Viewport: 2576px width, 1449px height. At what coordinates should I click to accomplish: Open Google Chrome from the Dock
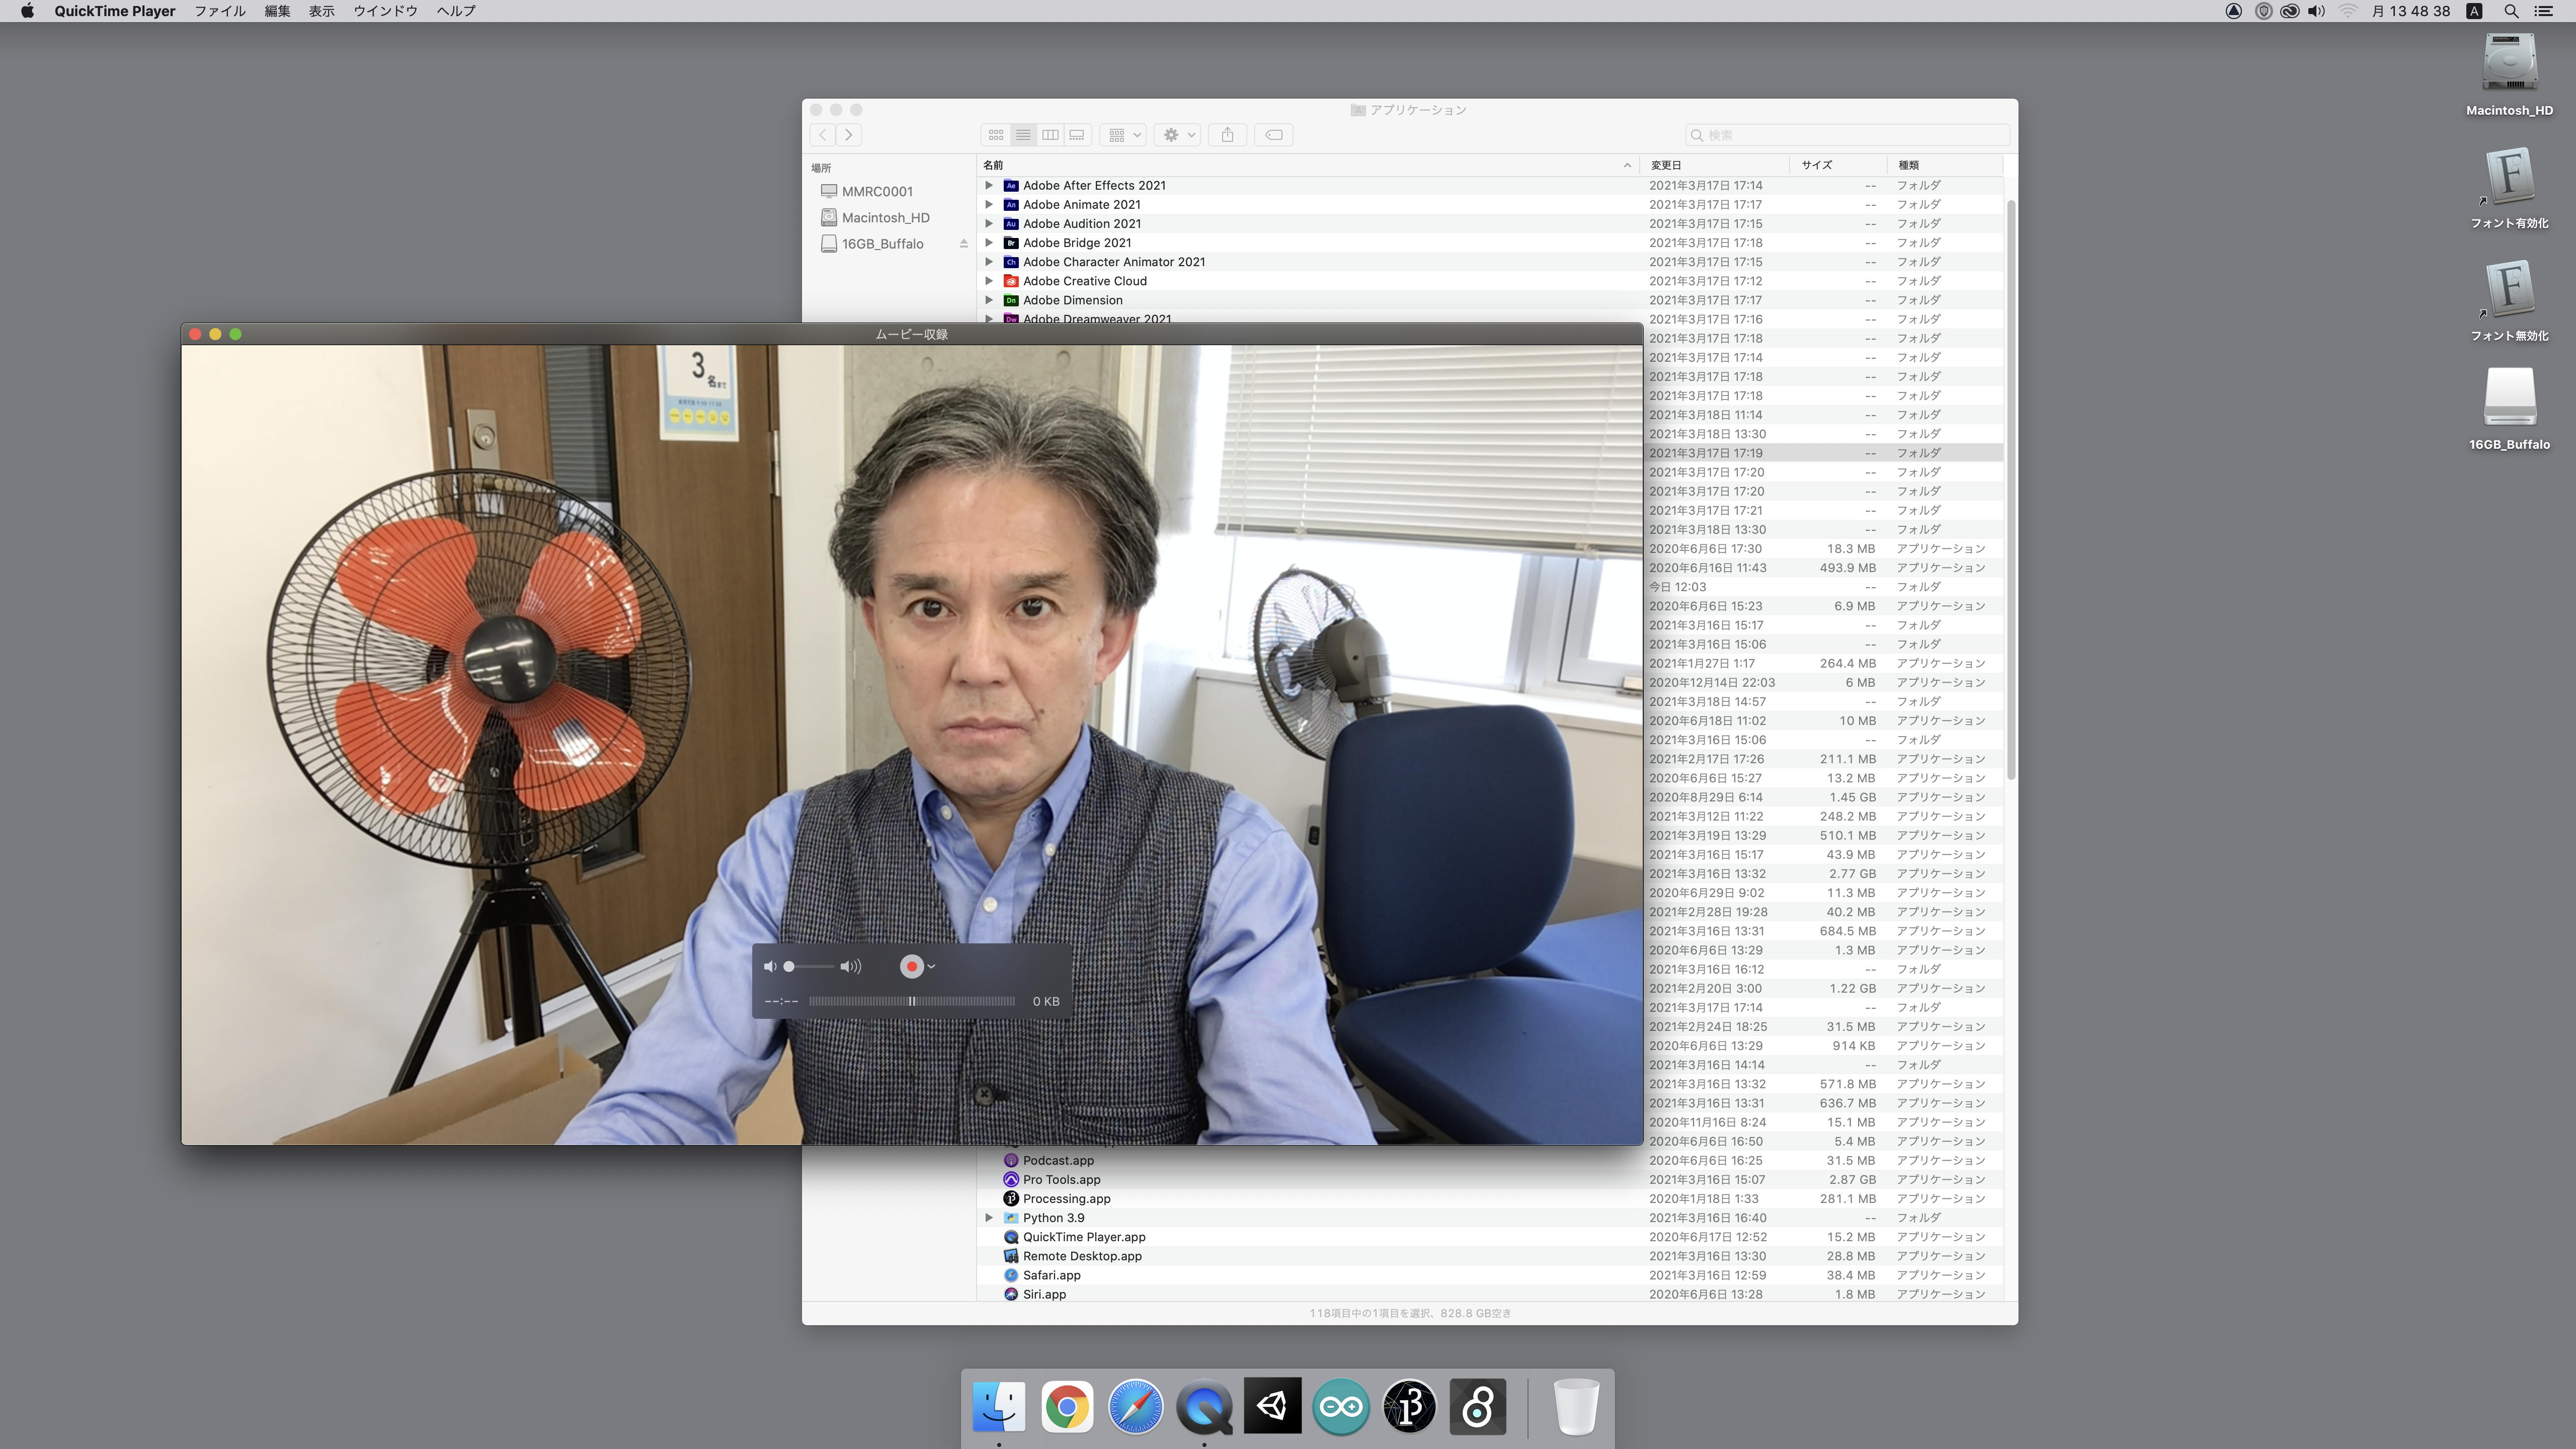pyautogui.click(x=1067, y=1407)
